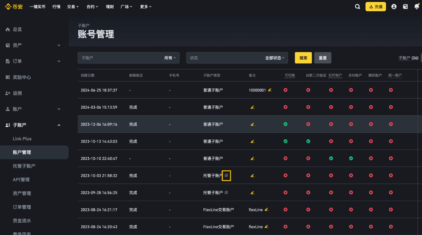Open the user profile icon
The height and width of the screenshot is (235, 422).
pos(394,7)
